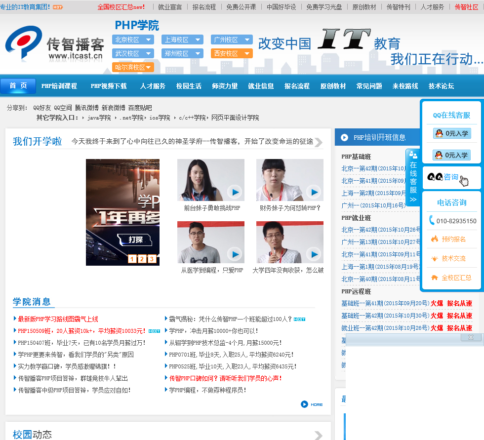Go to slide 1 of the banner
This screenshot has width=484, height=440.
[132, 259]
